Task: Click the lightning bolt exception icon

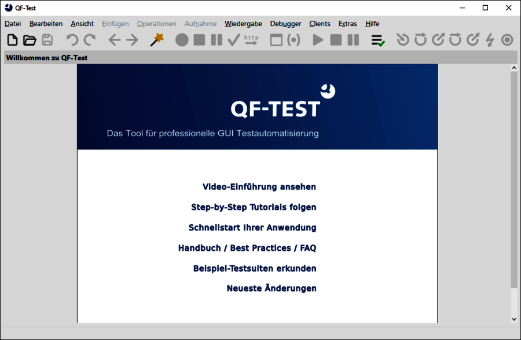Action: [490, 40]
